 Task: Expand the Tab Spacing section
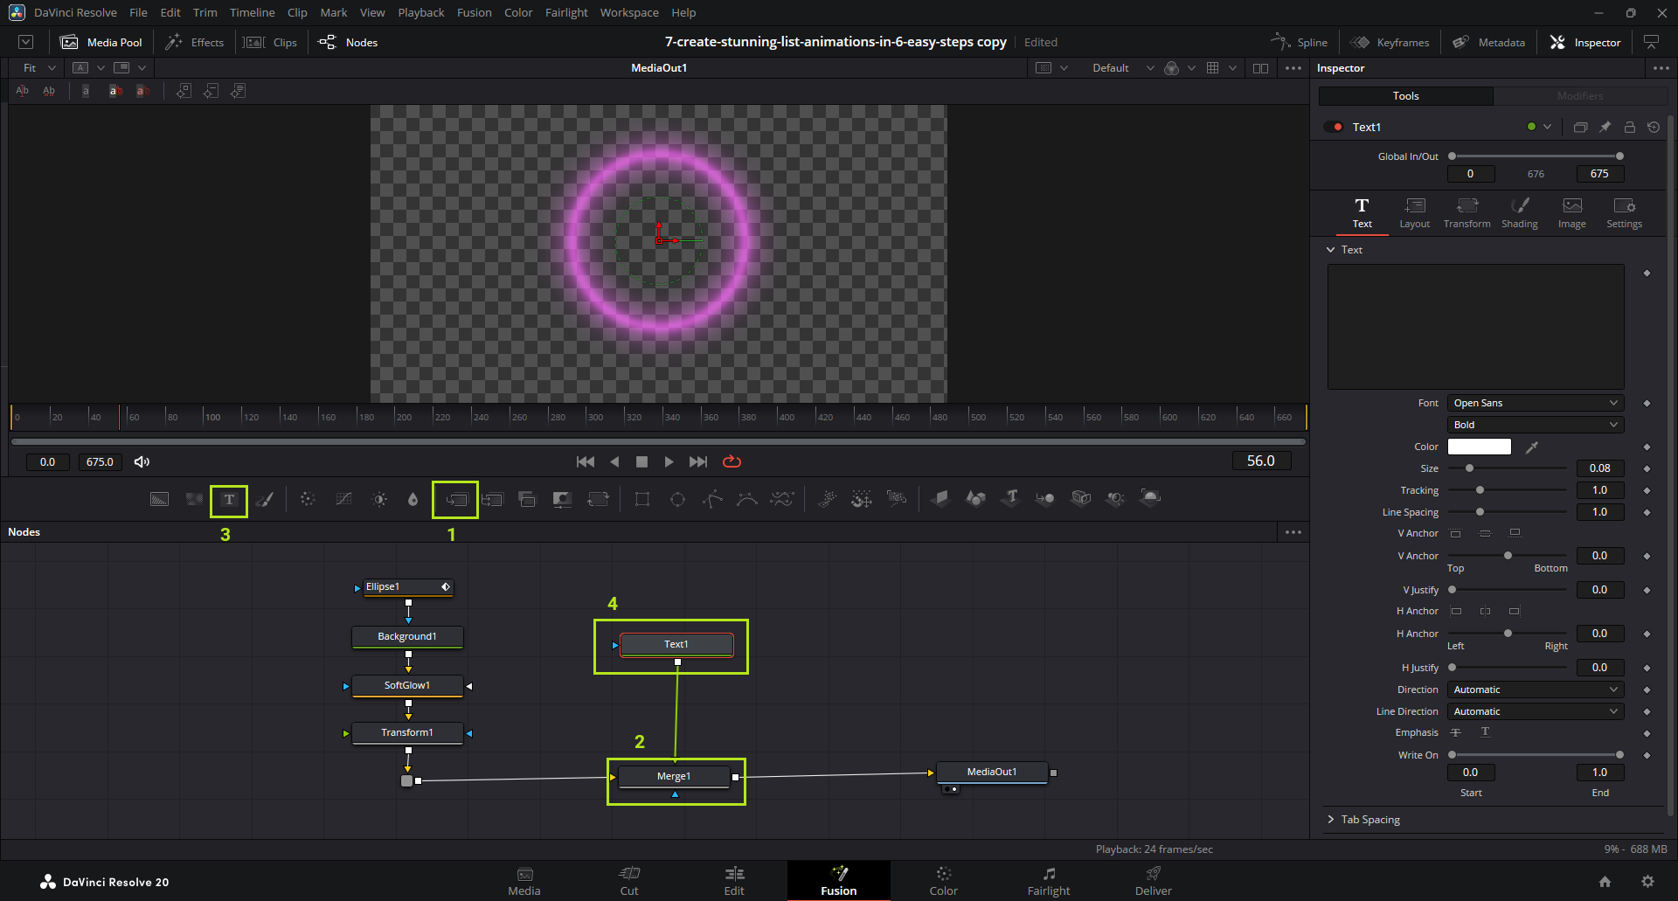[x=1369, y=820]
